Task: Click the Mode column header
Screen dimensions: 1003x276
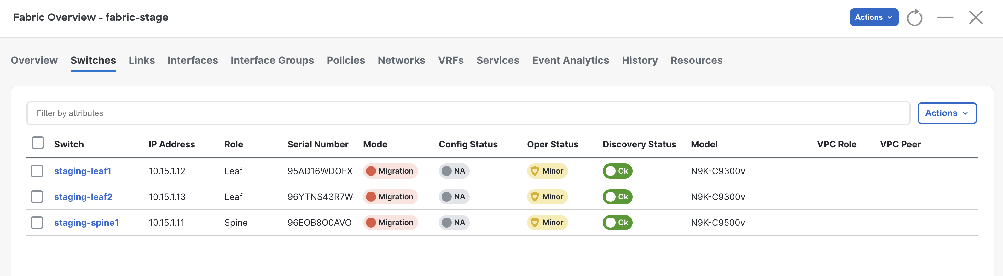Action: point(375,144)
